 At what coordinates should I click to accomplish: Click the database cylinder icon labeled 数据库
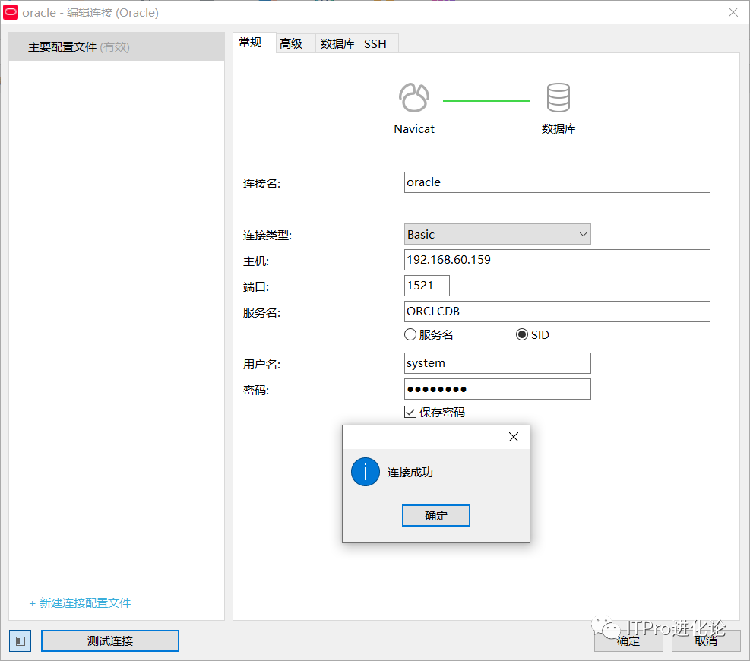tap(559, 96)
